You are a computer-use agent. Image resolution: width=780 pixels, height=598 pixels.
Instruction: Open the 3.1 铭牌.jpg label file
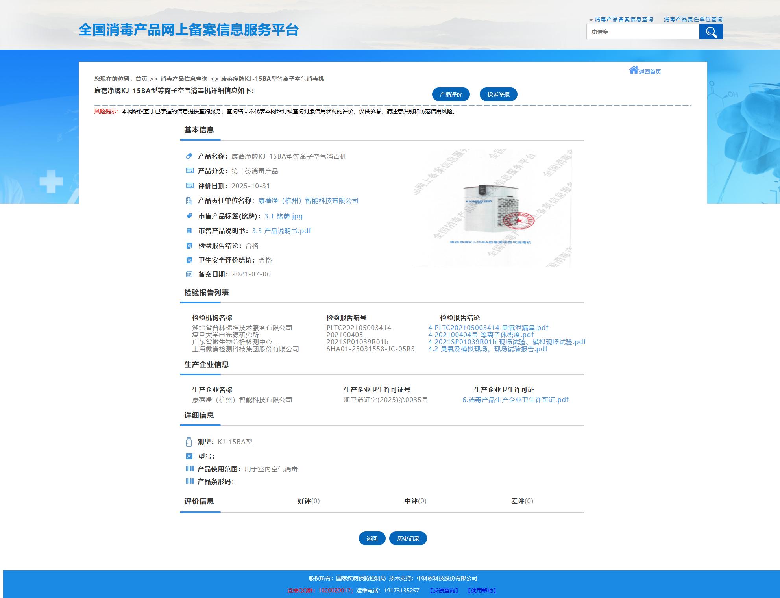click(283, 216)
